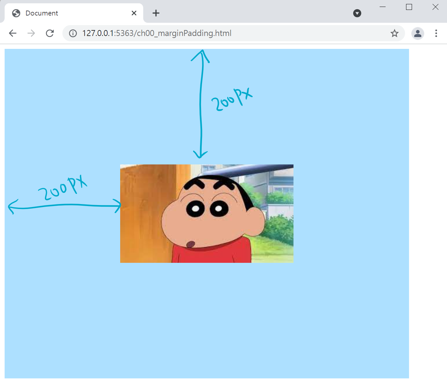The width and height of the screenshot is (447, 384).
Task: Select the Document tab
Action: point(74,13)
